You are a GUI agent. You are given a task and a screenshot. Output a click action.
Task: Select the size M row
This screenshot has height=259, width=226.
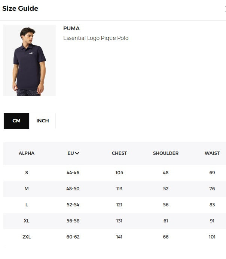[27, 189]
